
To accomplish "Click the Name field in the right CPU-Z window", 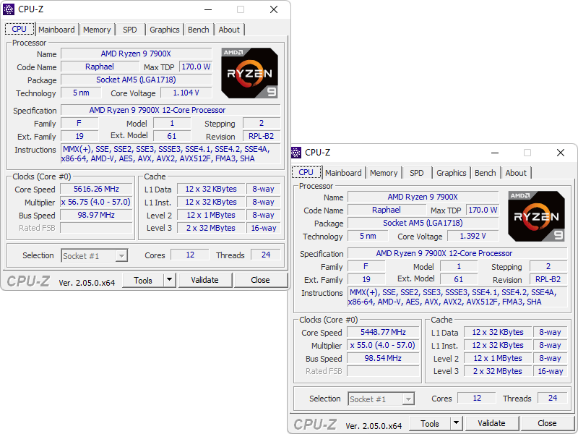I will [423, 197].
